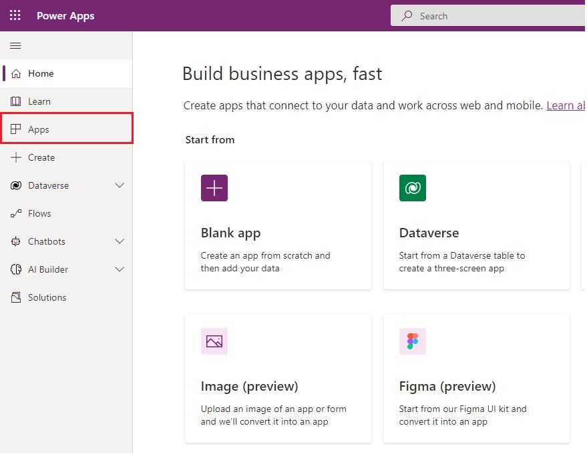Click the Figma logo icon
This screenshot has height=454, width=587.
coord(413,341)
